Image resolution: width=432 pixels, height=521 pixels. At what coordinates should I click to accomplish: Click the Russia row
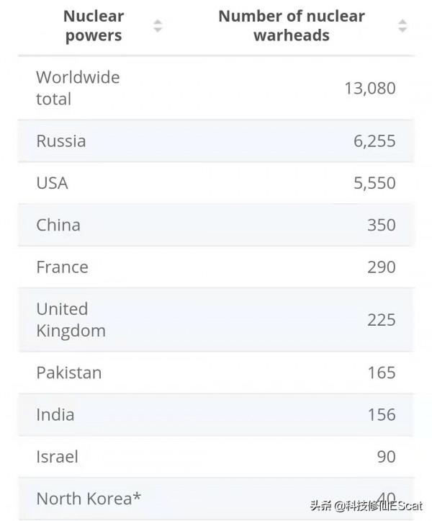[61, 141]
